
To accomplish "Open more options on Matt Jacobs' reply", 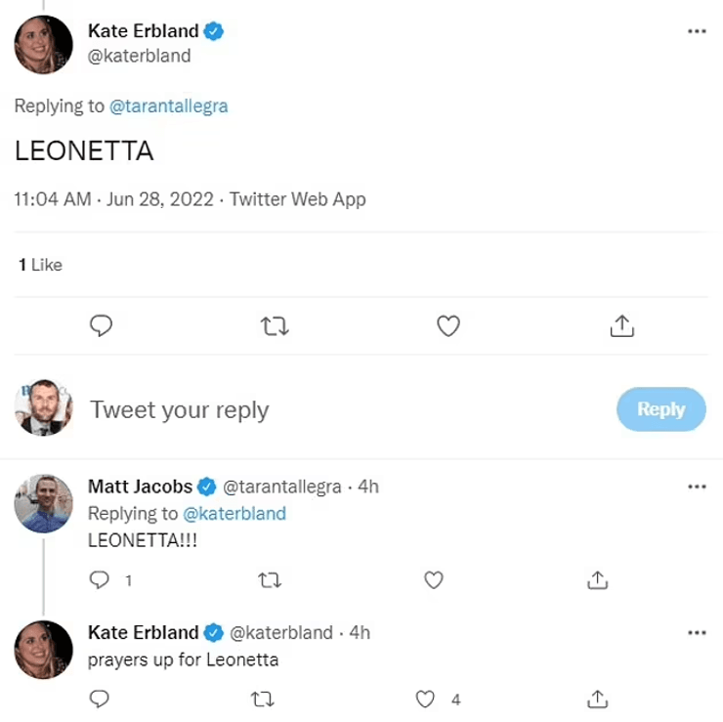I will tap(697, 487).
